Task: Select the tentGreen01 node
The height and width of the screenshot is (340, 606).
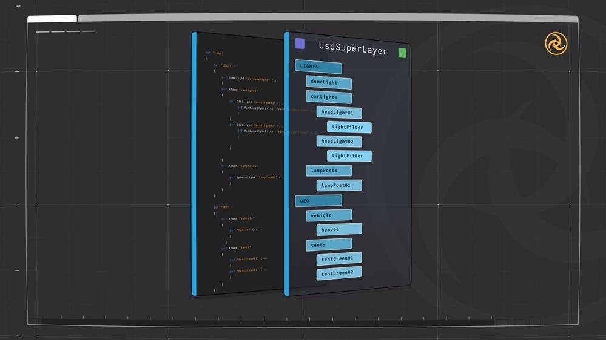Action: [x=339, y=259]
